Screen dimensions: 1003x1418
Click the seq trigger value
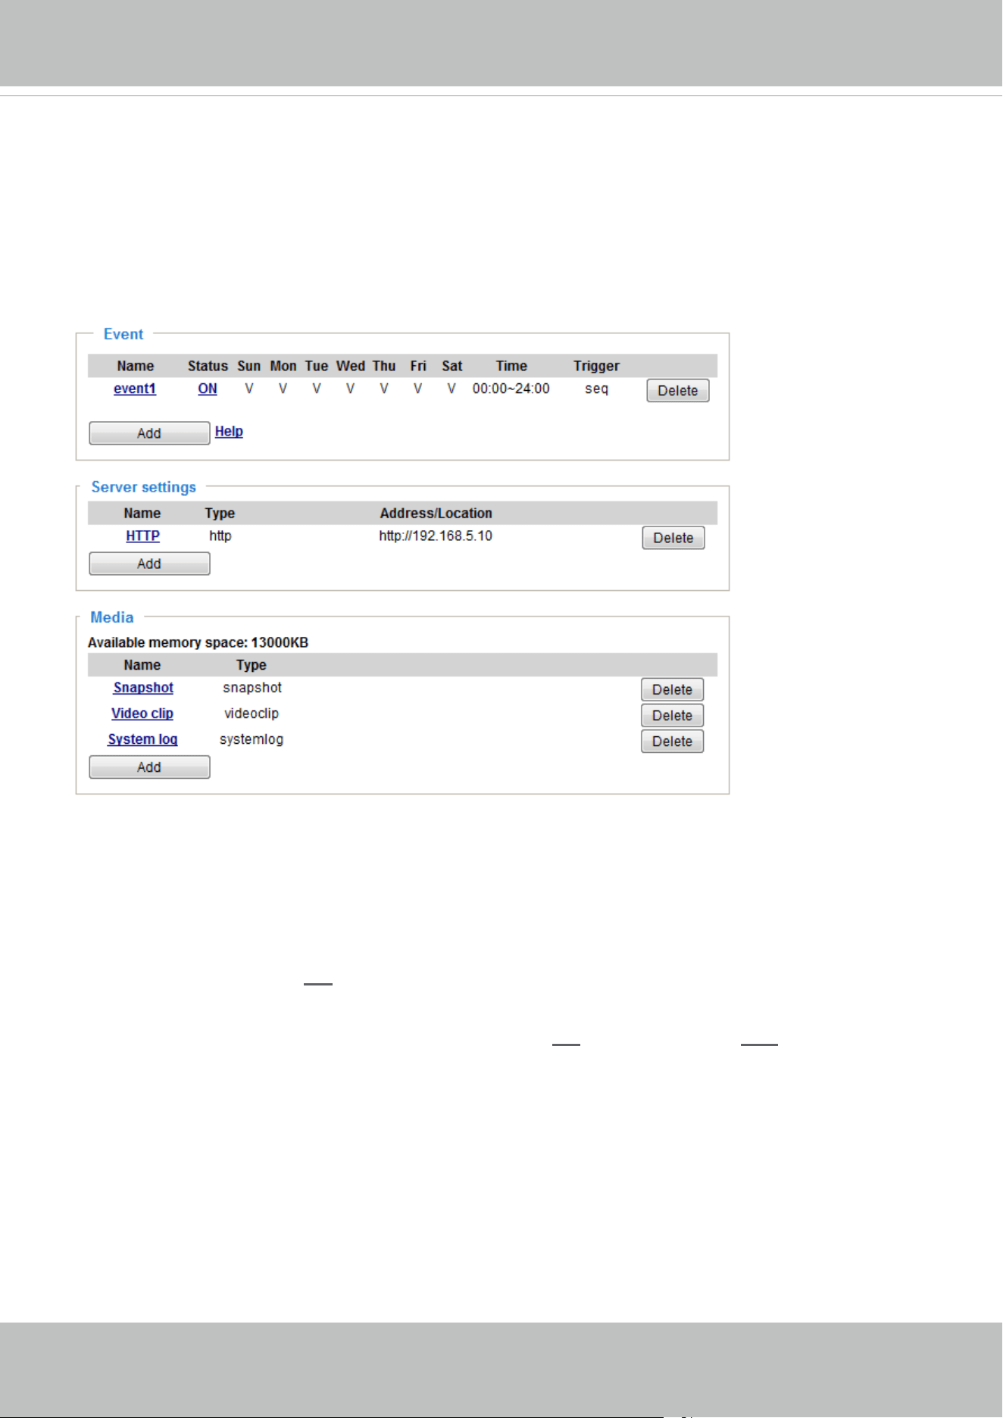point(597,389)
